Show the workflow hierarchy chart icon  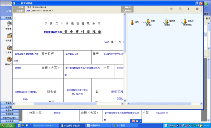[180, 9]
